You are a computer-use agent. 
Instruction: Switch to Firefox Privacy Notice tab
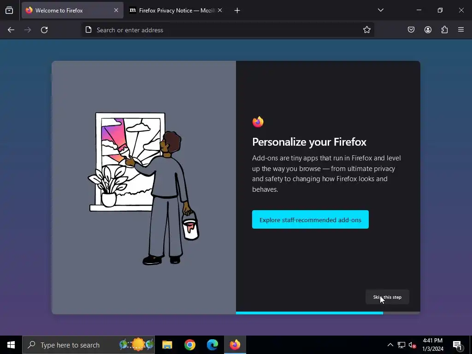pos(175,10)
